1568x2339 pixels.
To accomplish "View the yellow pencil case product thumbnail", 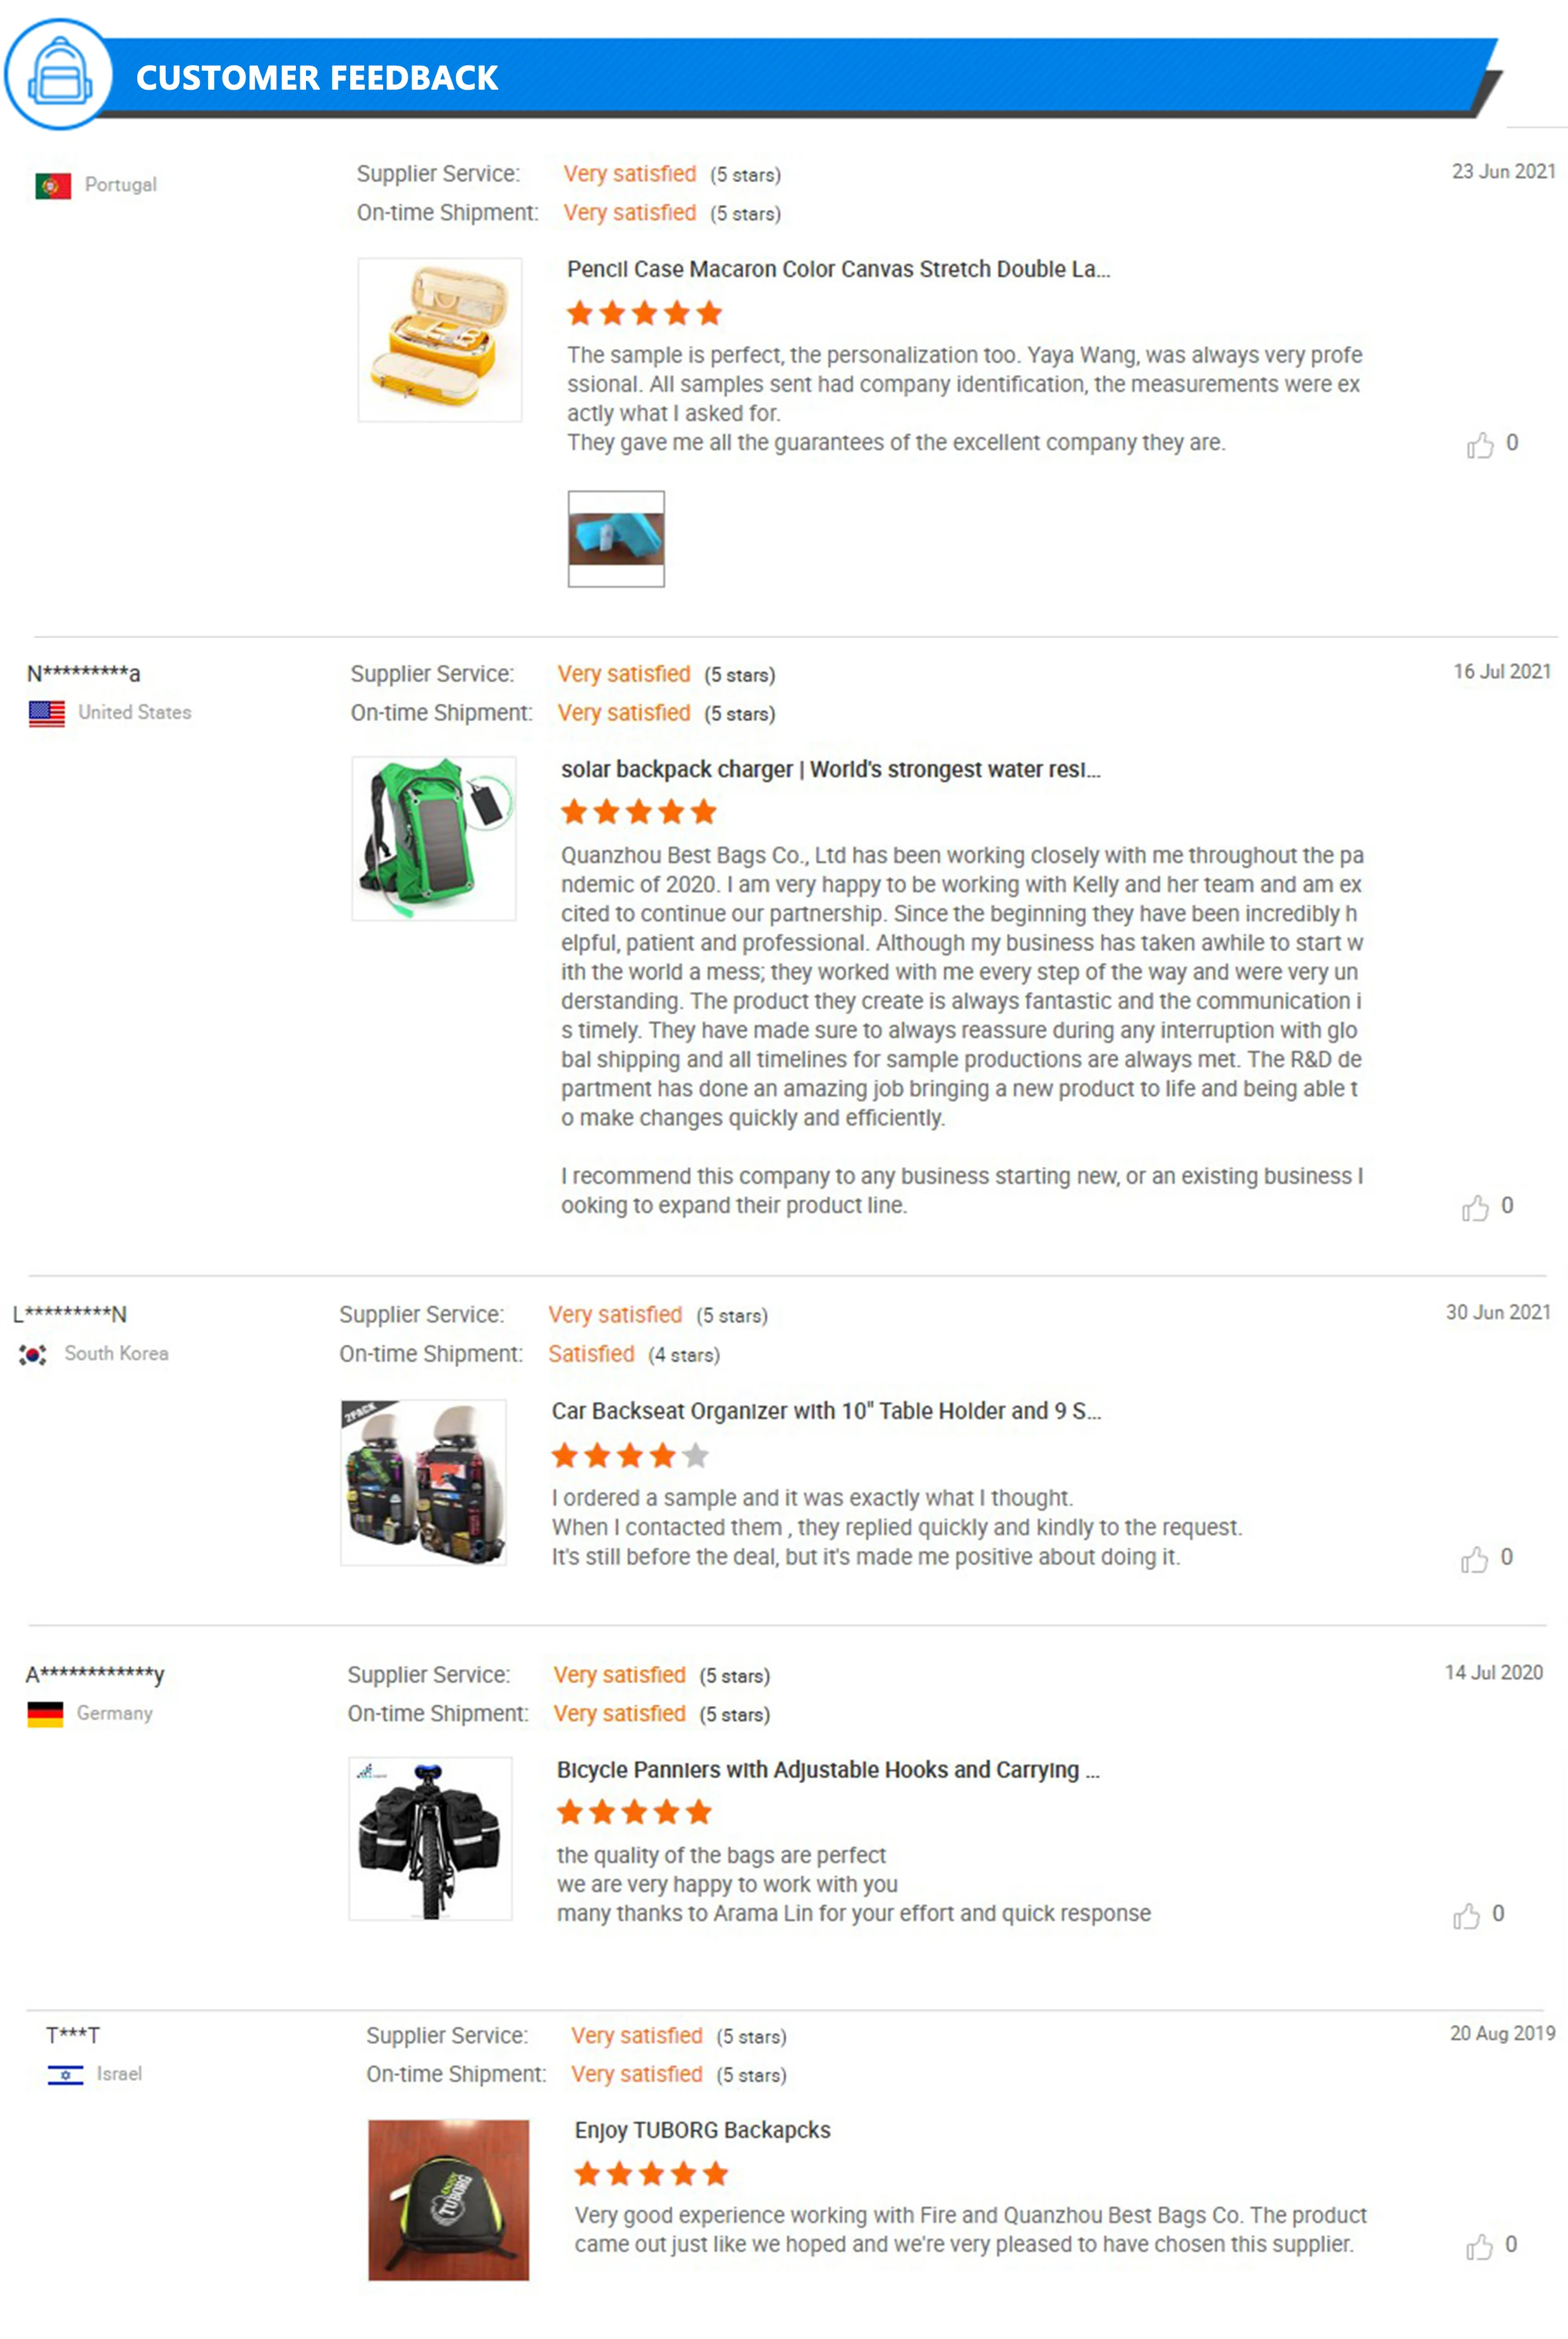I will (x=440, y=340).
